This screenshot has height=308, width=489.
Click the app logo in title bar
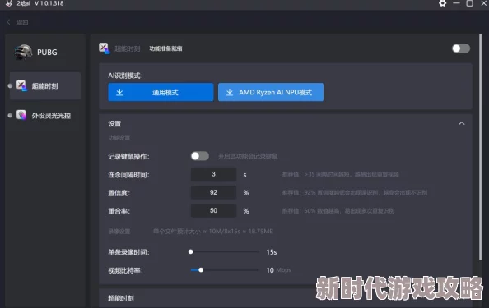8,3
